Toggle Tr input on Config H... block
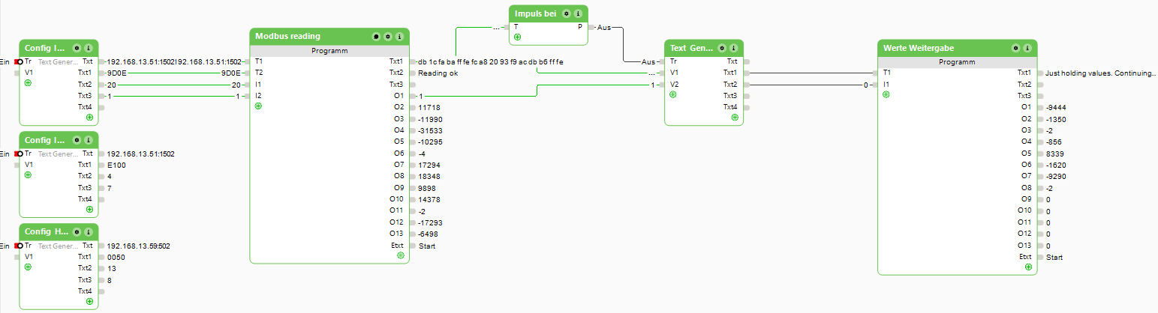Image resolution: width=1158 pixels, height=313 pixels. 20,246
